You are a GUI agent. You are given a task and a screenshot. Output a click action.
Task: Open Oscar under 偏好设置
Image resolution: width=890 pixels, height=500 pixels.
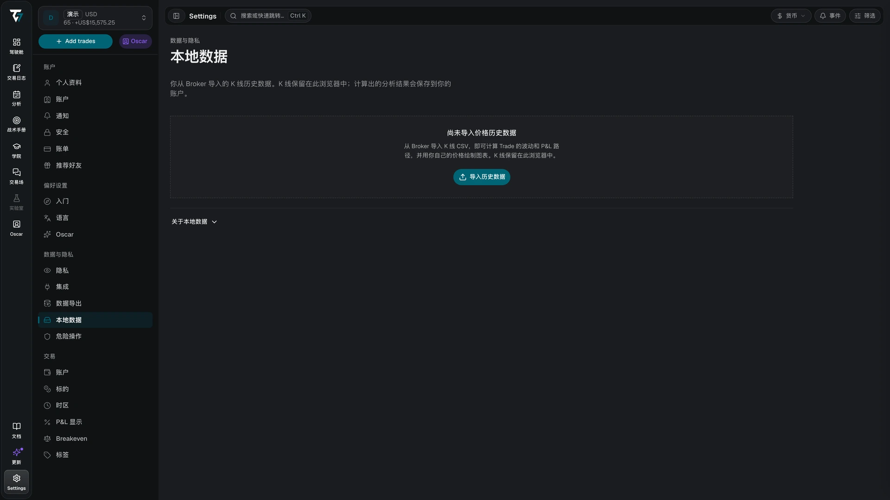click(x=95, y=234)
